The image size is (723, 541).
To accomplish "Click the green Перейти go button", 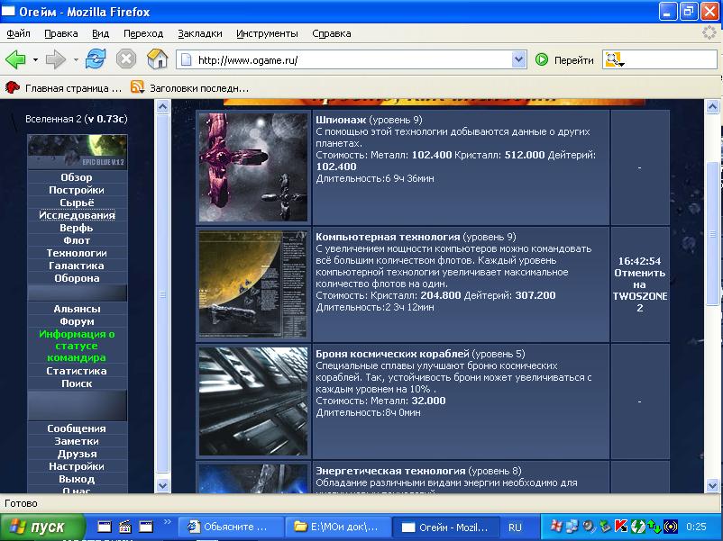I will 564,59.
